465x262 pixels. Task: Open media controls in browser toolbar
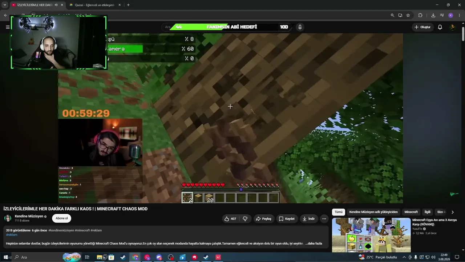442,15
